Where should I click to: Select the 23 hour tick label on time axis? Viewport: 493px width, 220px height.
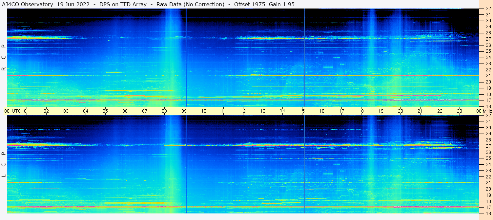[460, 111]
